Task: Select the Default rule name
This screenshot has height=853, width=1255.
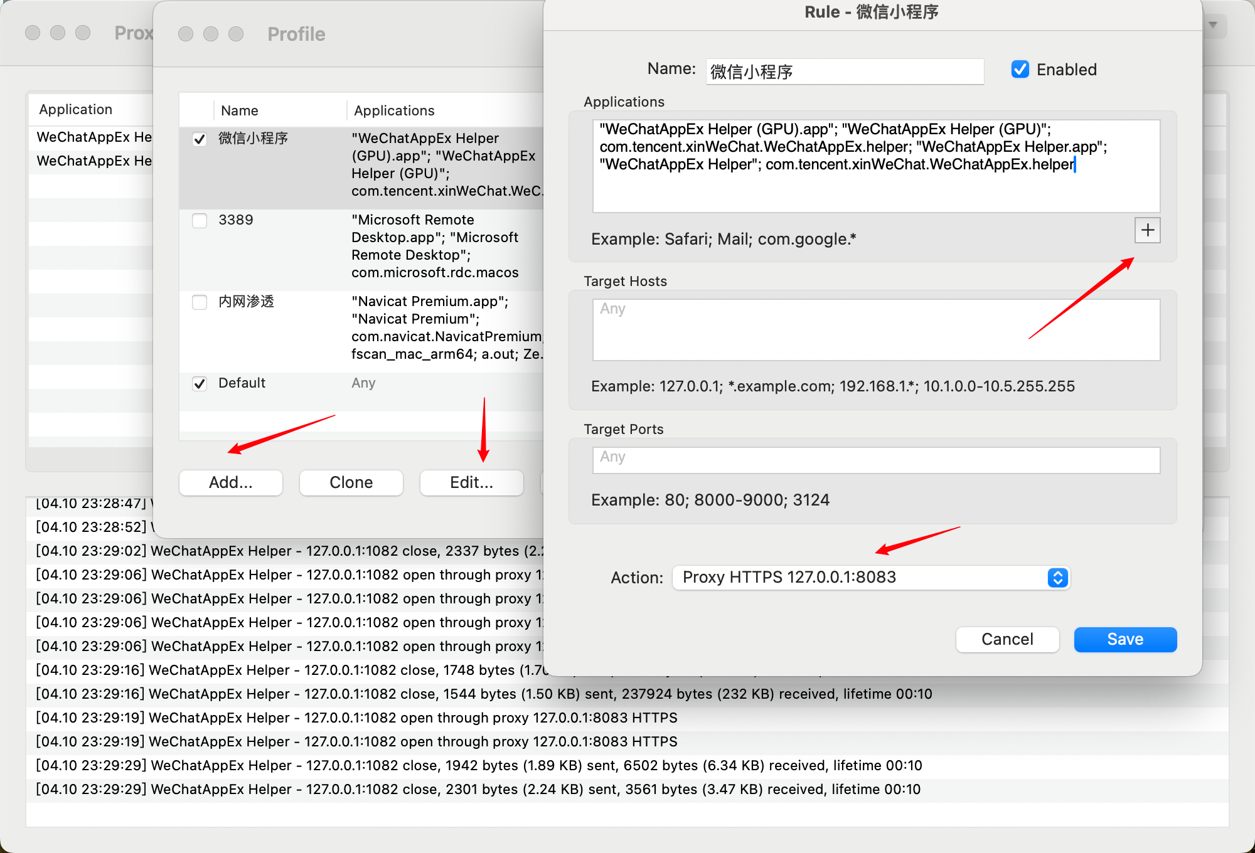Action: 242,383
